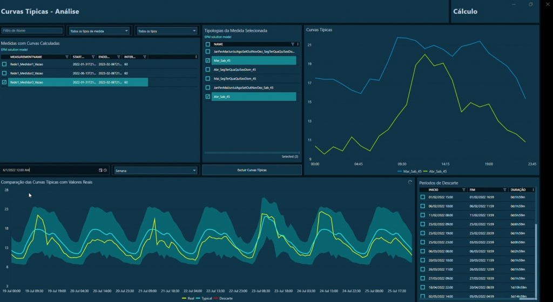Switch to the Cálculo tab
This screenshot has height=302, width=553.
[x=466, y=11]
